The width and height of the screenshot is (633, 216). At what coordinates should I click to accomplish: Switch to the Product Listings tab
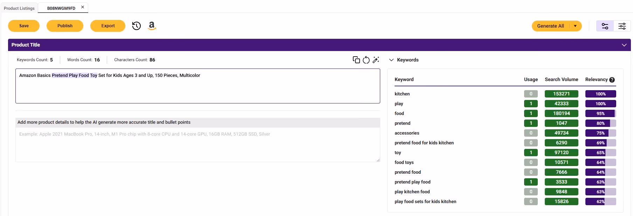(19, 8)
